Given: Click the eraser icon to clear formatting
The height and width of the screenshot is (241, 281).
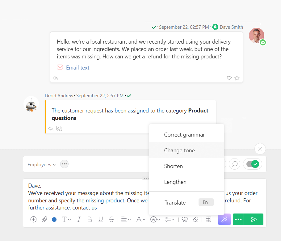Looking at the screenshot, I should point(195,219).
